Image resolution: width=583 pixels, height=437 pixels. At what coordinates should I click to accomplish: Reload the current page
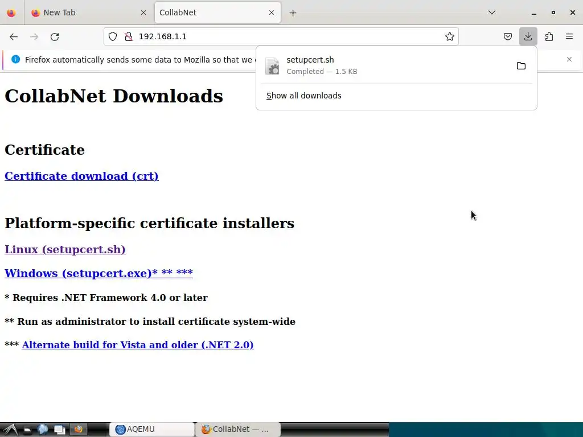(x=55, y=36)
